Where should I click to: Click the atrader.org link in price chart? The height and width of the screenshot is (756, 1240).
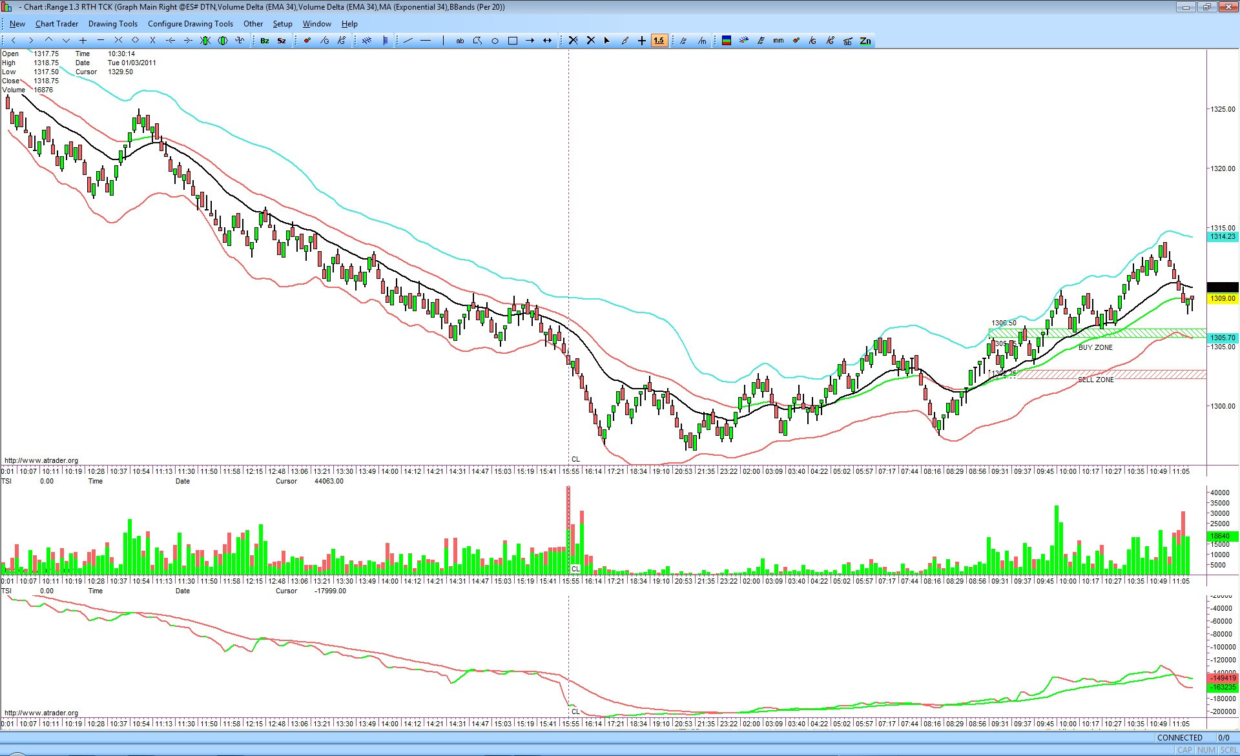(41, 460)
